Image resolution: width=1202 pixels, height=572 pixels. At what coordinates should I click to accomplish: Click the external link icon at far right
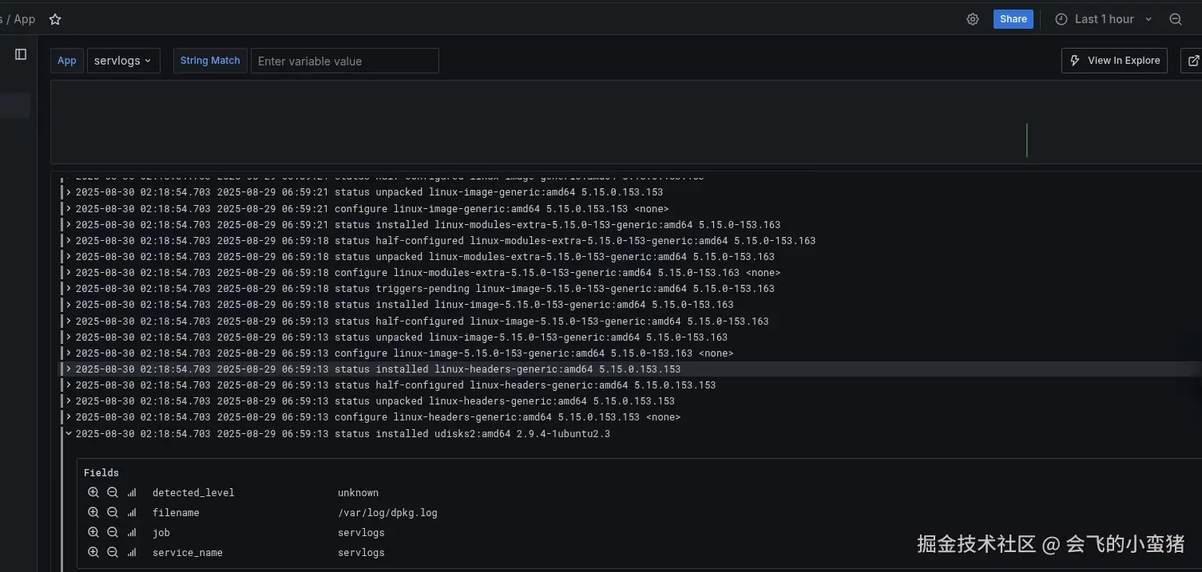(1194, 61)
